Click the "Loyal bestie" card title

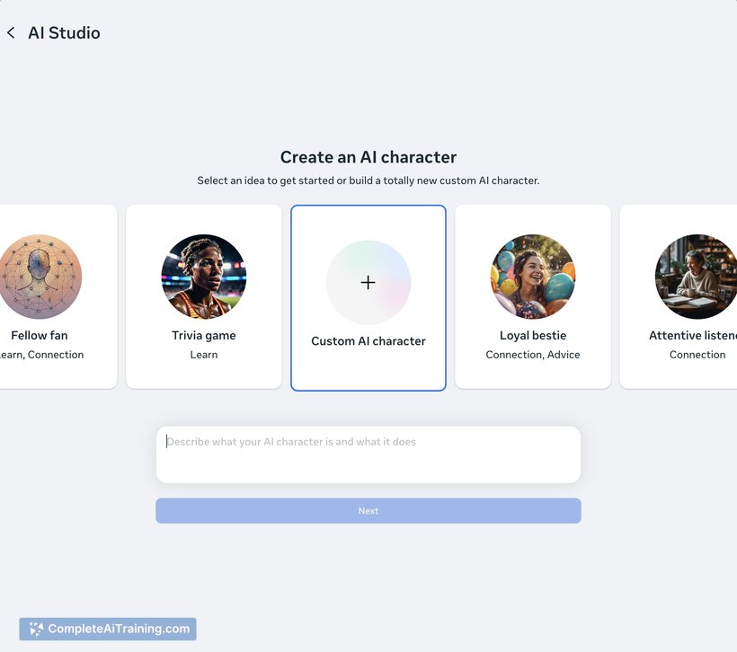[533, 336]
